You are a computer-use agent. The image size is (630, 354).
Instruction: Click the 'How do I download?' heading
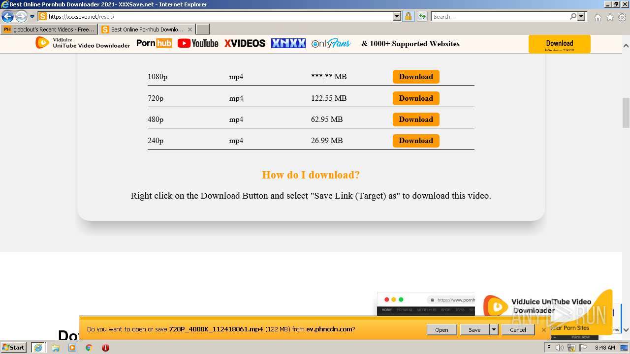311,175
